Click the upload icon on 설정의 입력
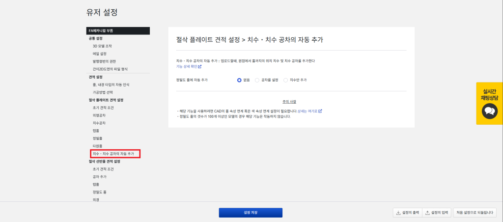The image size is (503, 222). pos(427,213)
